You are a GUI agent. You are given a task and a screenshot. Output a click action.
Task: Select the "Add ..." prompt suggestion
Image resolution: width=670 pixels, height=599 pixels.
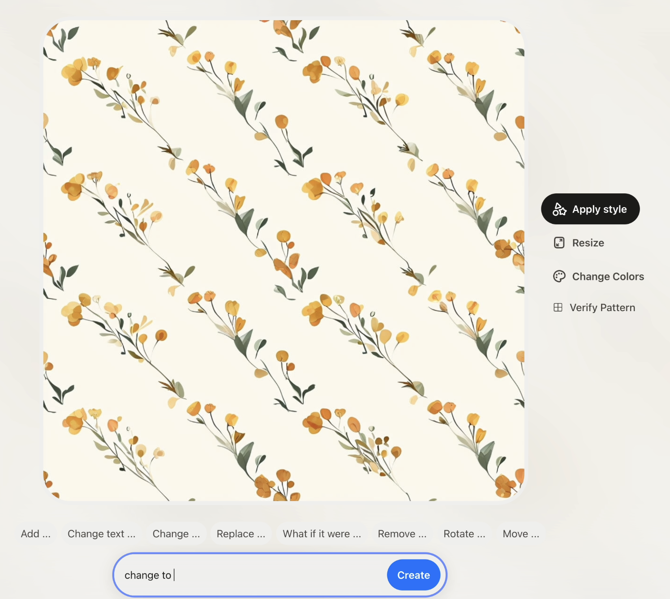click(x=36, y=534)
